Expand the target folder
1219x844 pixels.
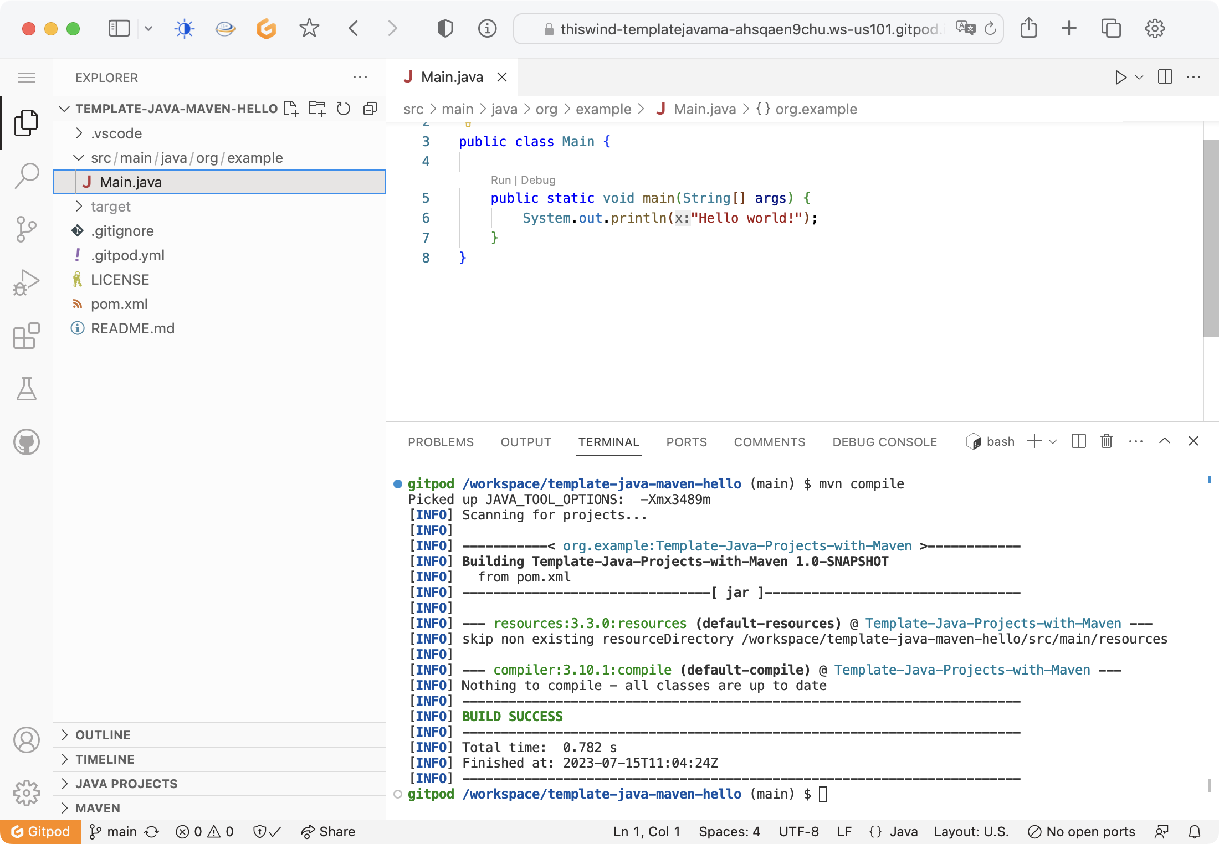(x=110, y=207)
